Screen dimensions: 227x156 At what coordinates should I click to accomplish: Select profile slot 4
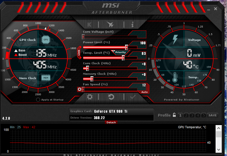coord(198,115)
